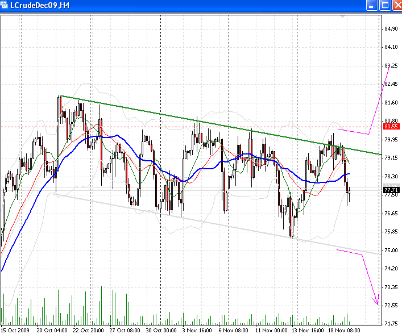Close the LCrudeDec09 chart window
The height and width of the screenshot is (334, 402).
tap(397, 5)
